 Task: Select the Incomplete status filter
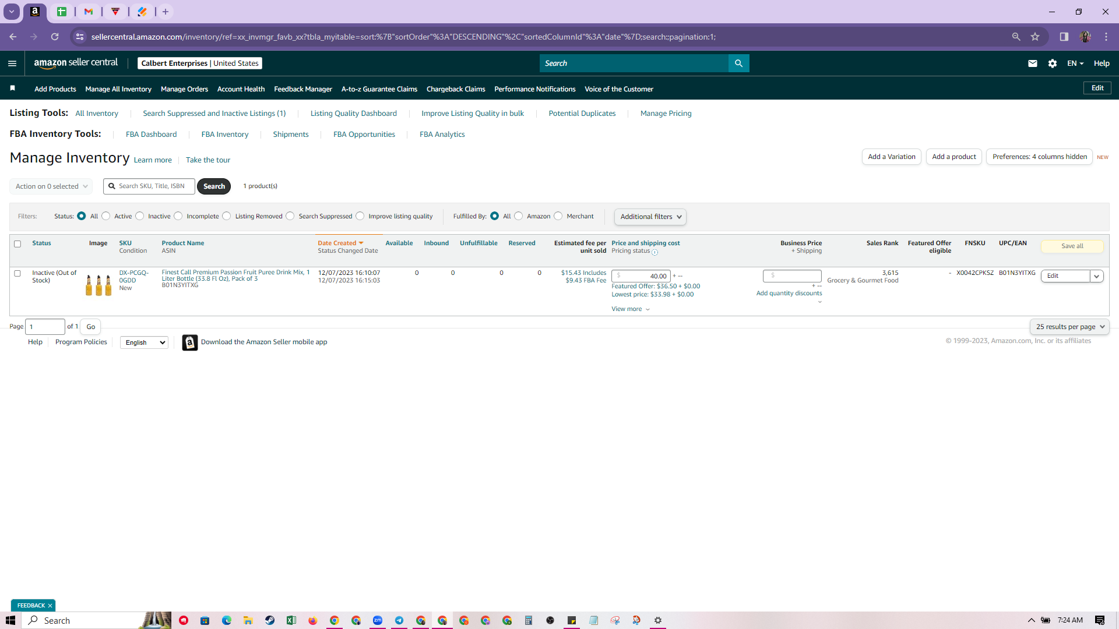click(x=178, y=216)
